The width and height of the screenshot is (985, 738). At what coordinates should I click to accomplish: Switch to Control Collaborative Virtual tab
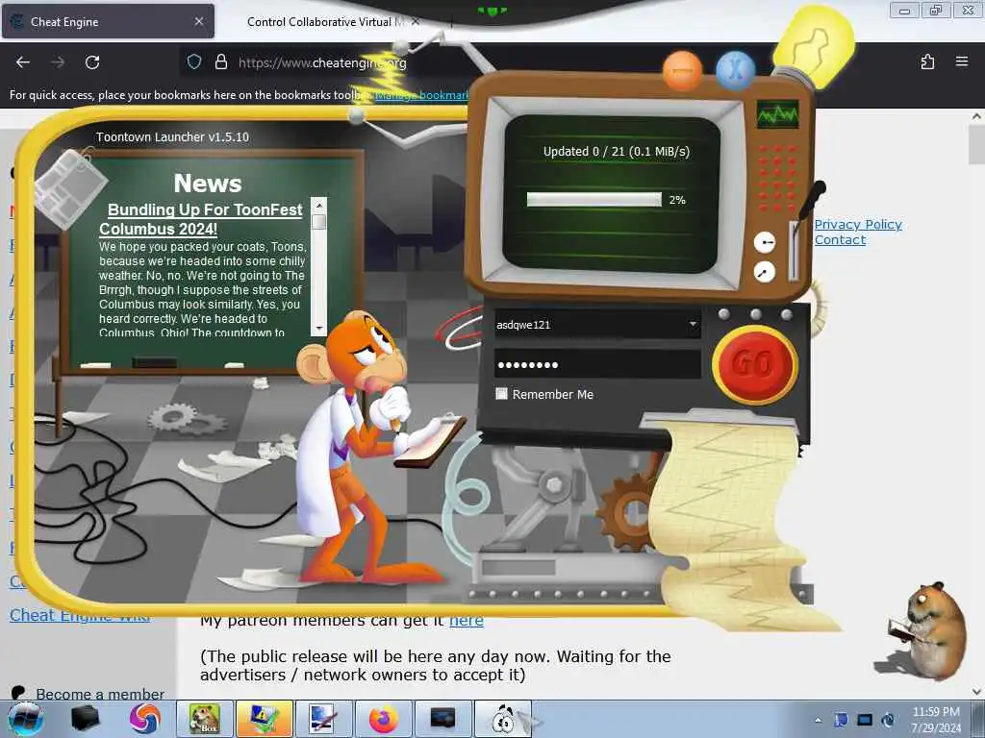[325, 21]
